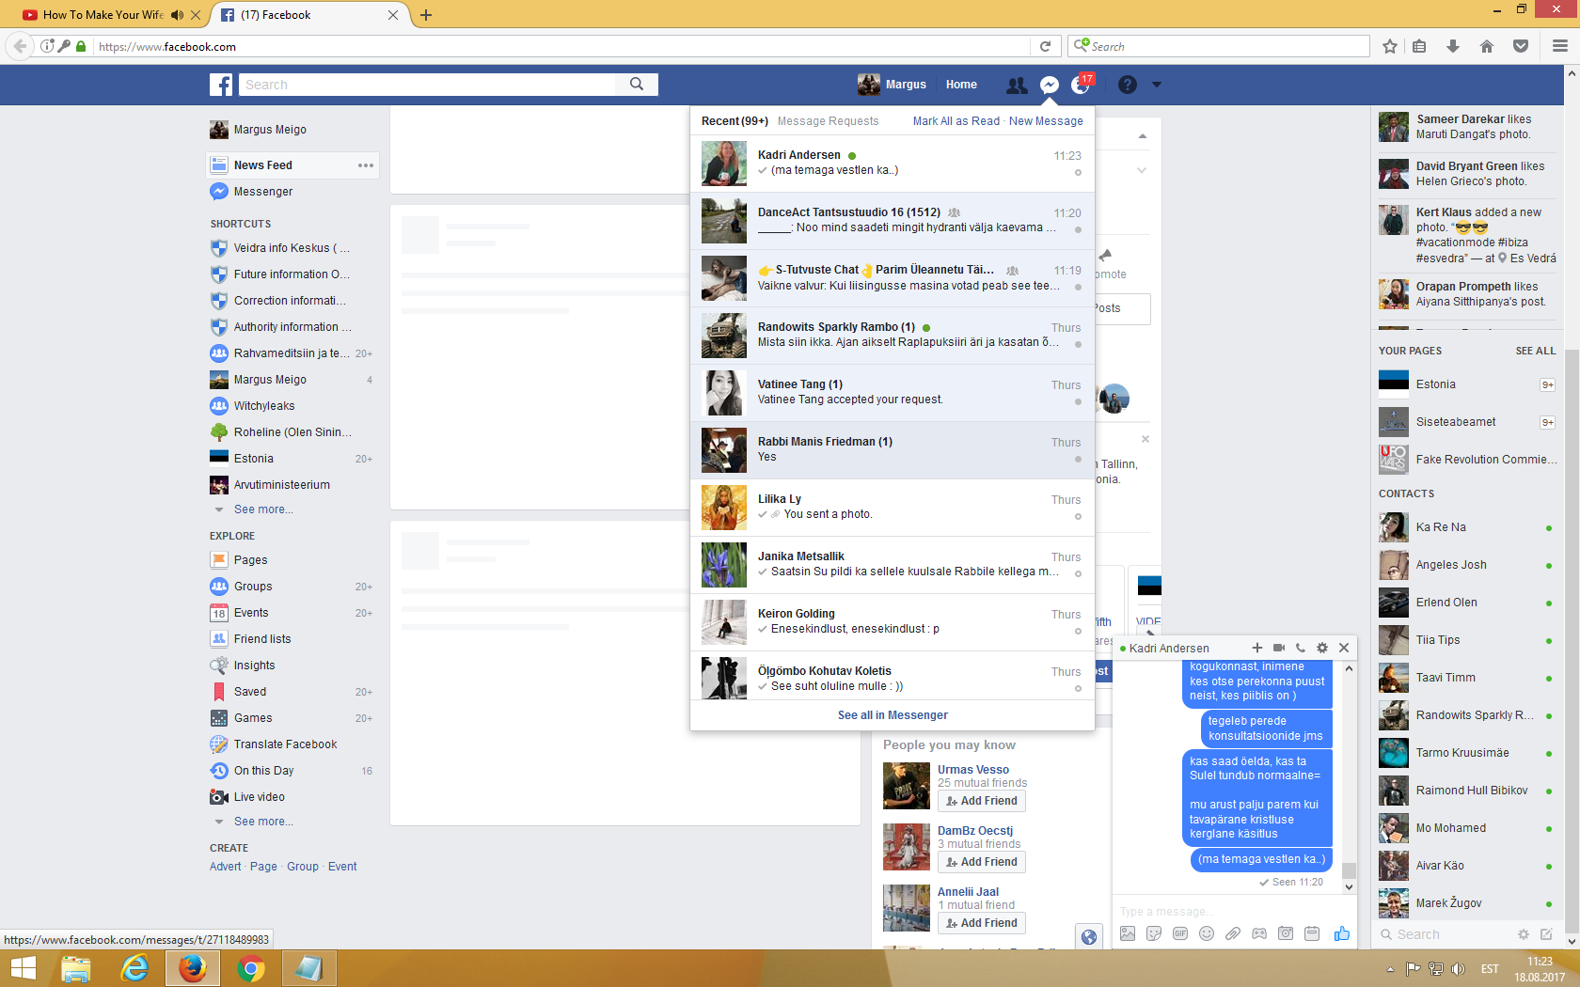Open Windows taskbar volume control

1458,969
